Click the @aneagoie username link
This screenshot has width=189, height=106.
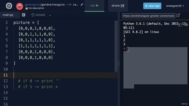click(32, 5)
